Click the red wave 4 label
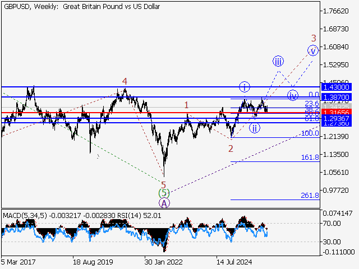Image resolution: width=359 pixels, height=269 pixels. click(x=125, y=81)
